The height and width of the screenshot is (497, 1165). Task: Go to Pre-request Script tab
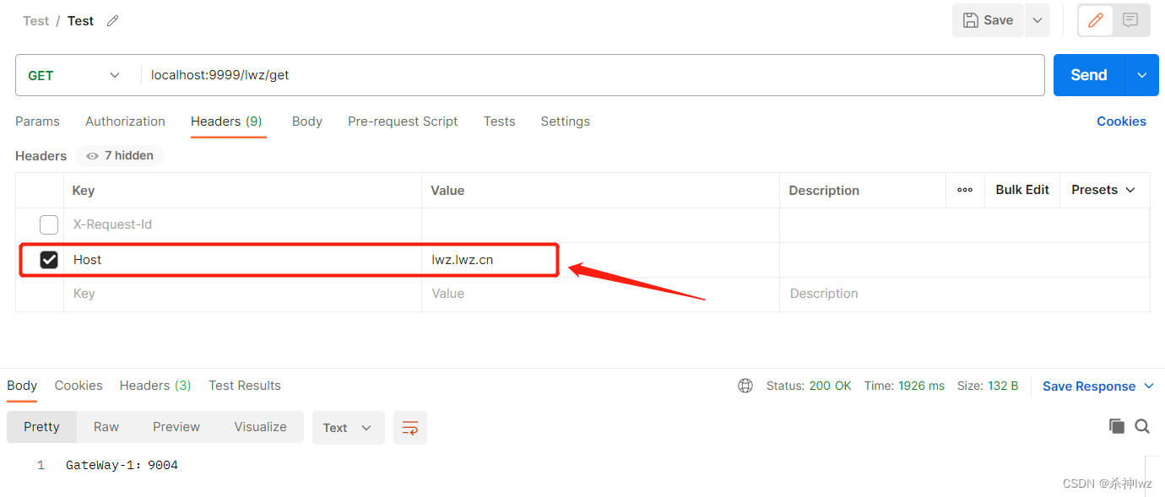(403, 122)
